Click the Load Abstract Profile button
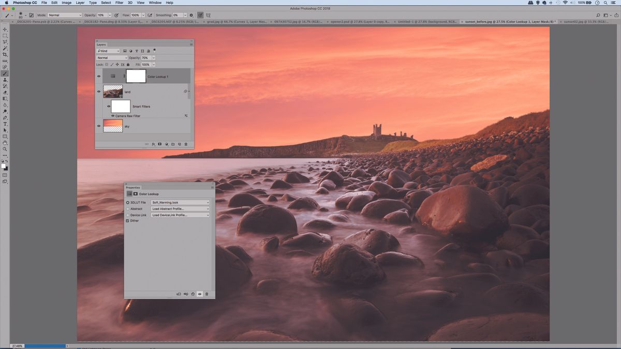Image resolution: width=621 pixels, height=349 pixels. 180,208
